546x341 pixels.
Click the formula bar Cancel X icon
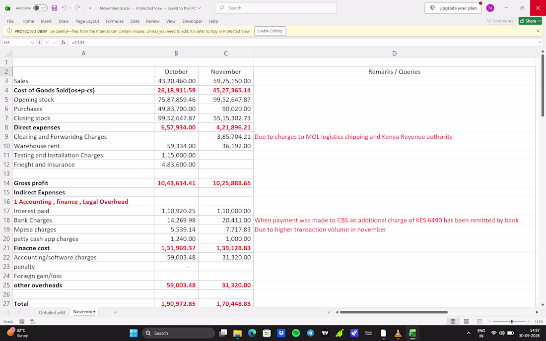[47, 43]
